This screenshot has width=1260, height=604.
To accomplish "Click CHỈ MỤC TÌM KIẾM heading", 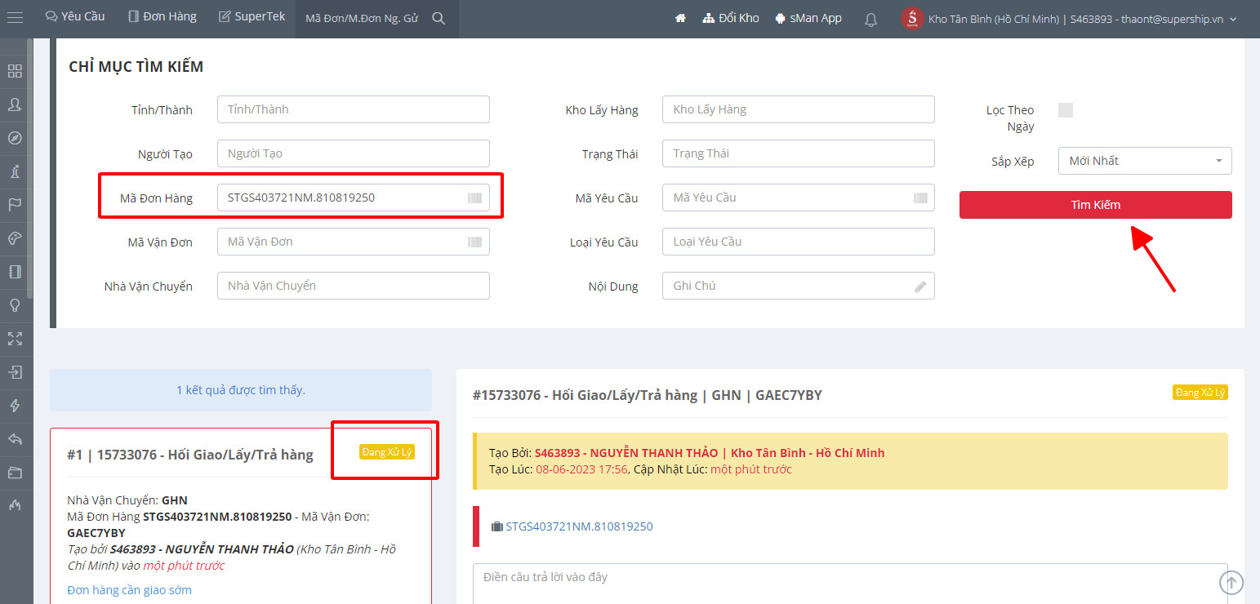I will point(136,67).
